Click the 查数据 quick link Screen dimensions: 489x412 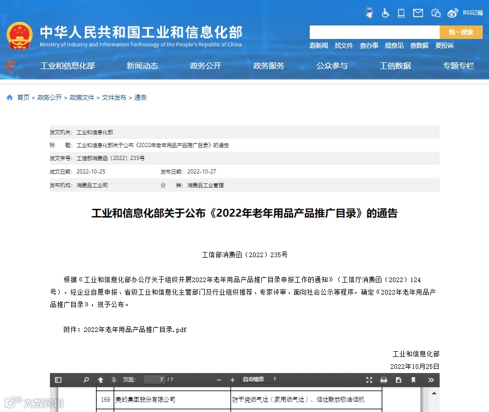click(x=419, y=46)
